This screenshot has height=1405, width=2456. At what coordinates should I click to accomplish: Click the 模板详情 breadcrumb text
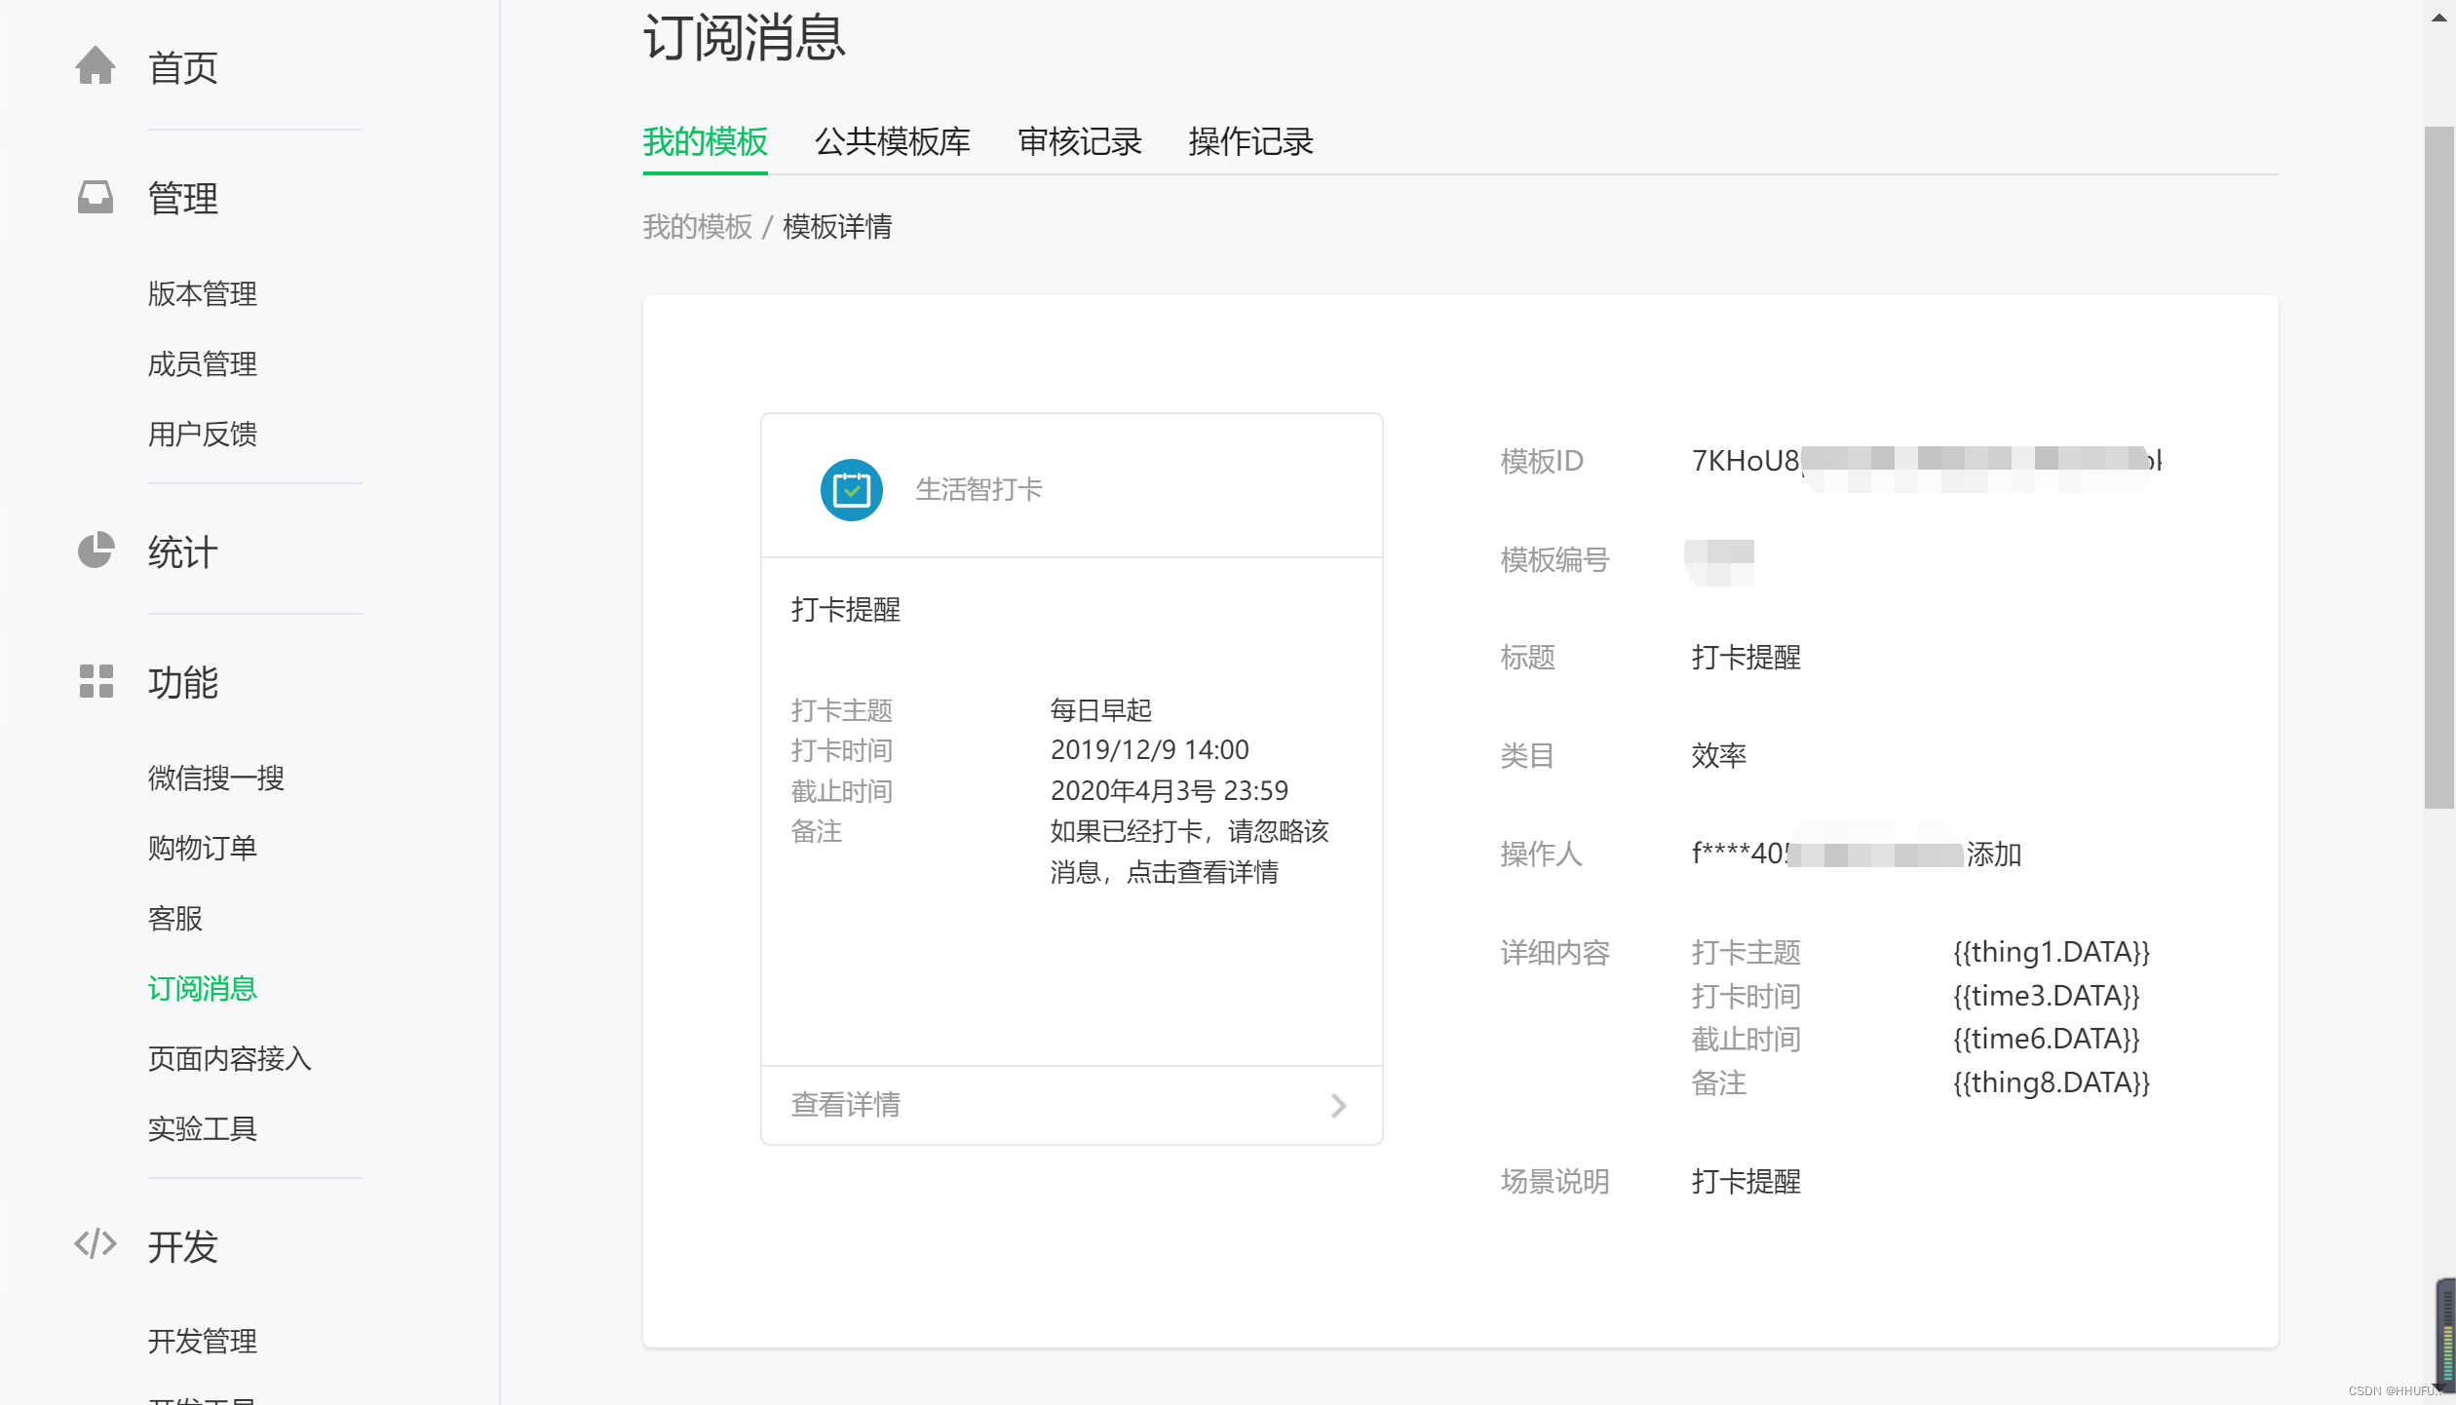(x=837, y=226)
